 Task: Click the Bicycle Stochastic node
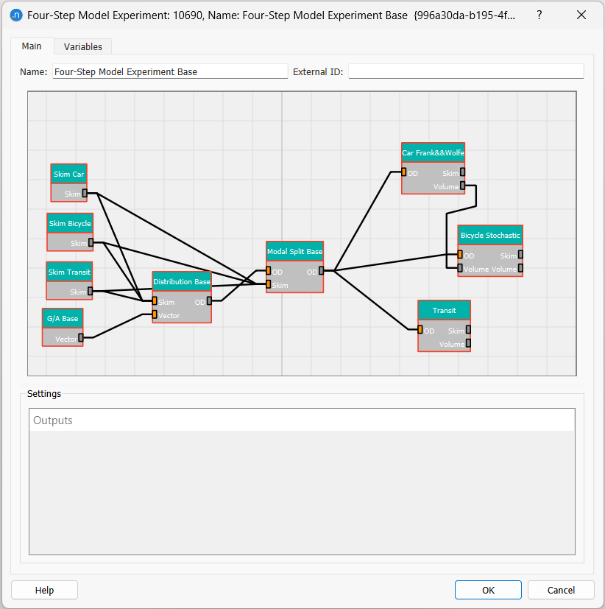pyautogui.click(x=489, y=235)
